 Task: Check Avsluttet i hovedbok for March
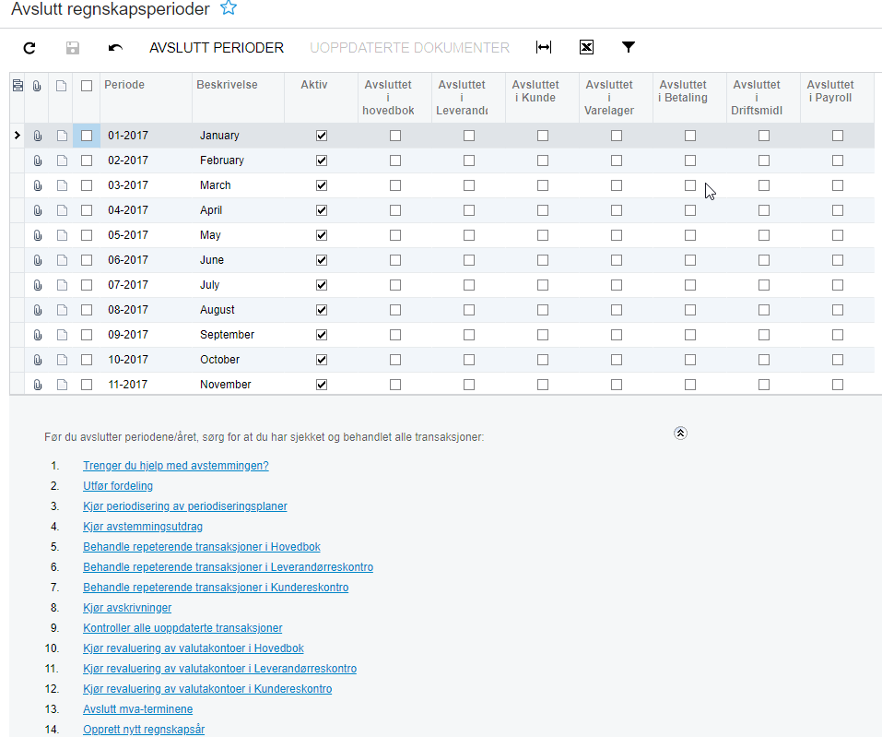pyautogui.click(x=395, y=185)
